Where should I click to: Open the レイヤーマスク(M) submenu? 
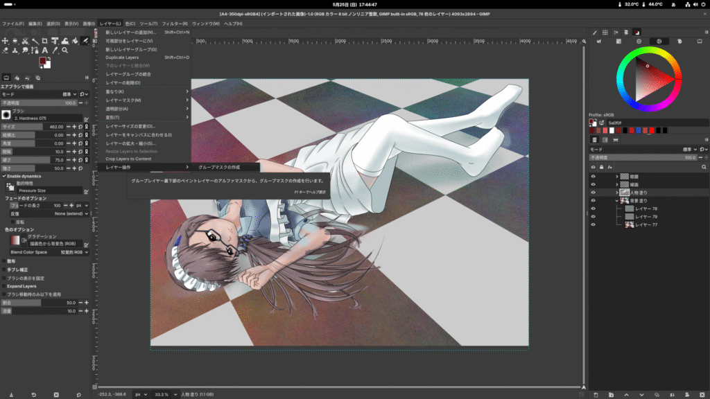144,100
